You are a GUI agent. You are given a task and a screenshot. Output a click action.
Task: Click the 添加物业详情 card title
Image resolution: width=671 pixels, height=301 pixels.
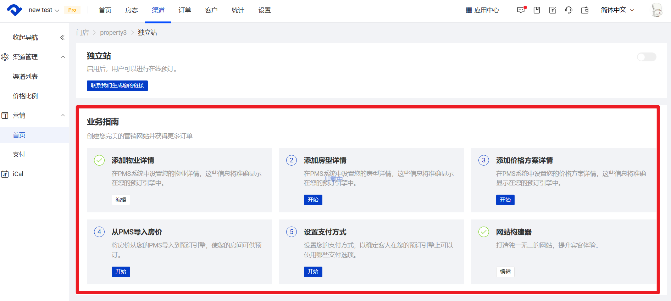(x=133, y=161)
